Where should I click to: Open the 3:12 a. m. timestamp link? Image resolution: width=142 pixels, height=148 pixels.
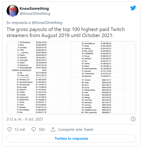pyautogui.click(x=25, y=119)
